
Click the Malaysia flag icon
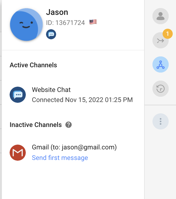[x=93, y=22]
